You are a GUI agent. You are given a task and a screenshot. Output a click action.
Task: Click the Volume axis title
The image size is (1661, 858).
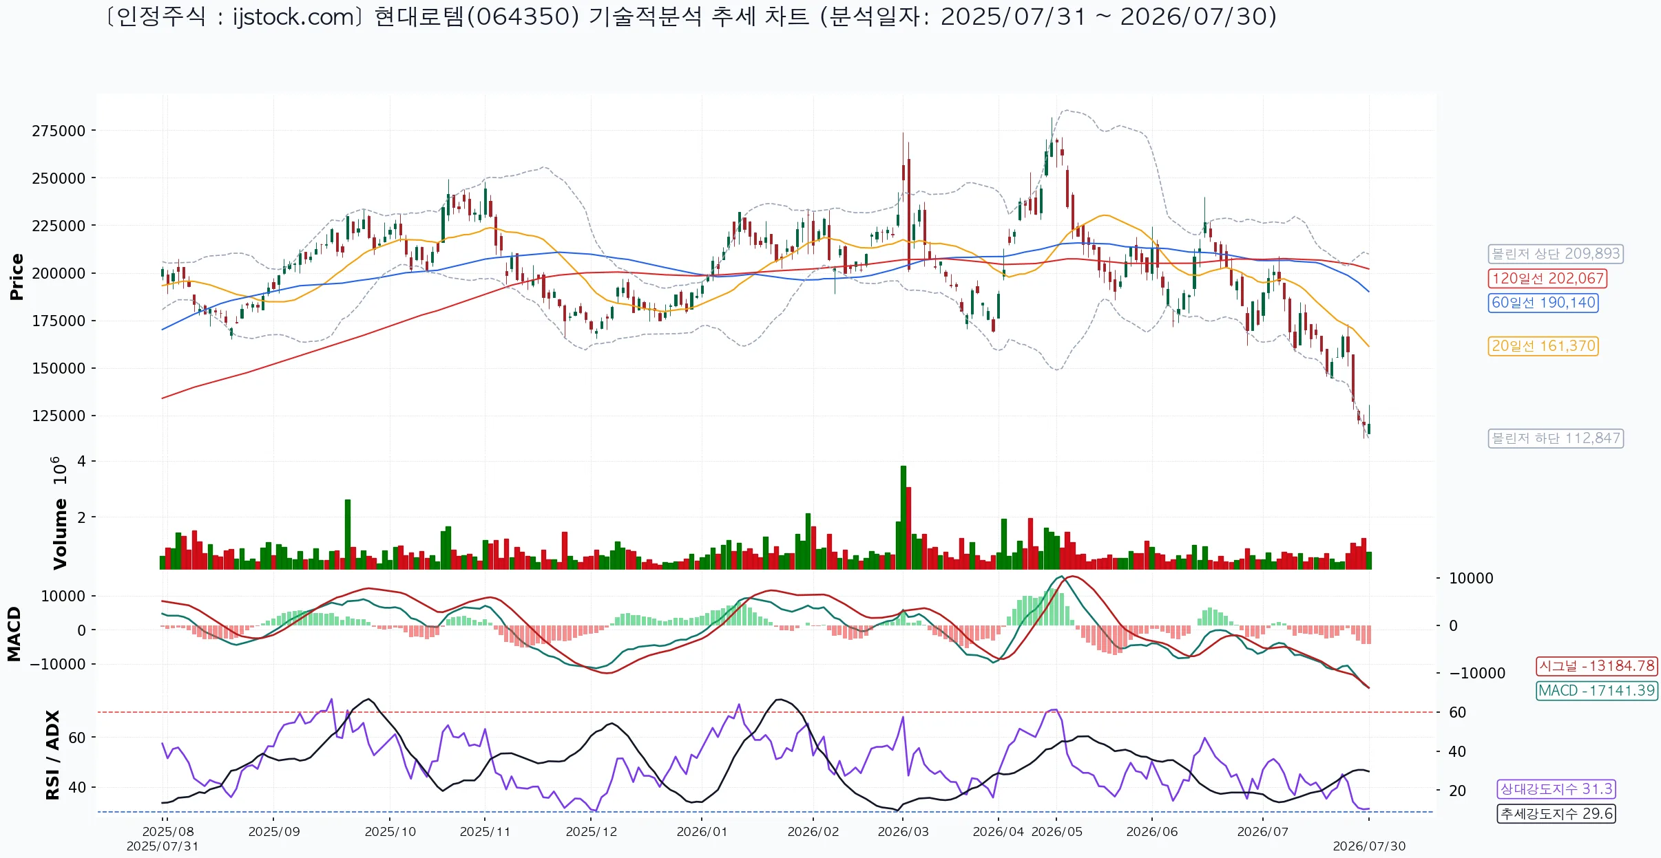pyautogui.click(x=60, y=534)
